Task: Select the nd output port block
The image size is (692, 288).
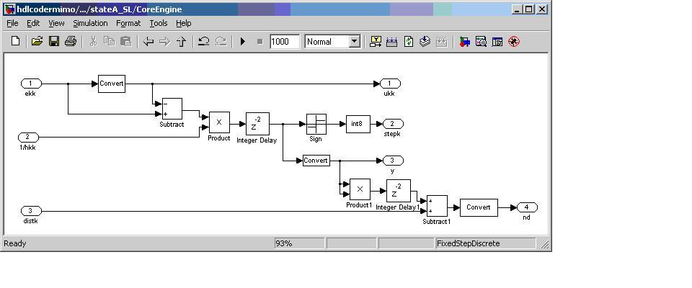Action: click(x=527, y=207)
